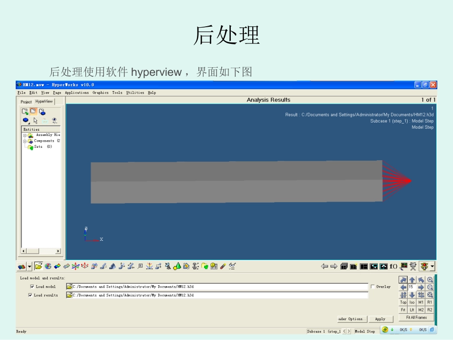Set view with the Top button
453x340 pixels.
(403, 302)
